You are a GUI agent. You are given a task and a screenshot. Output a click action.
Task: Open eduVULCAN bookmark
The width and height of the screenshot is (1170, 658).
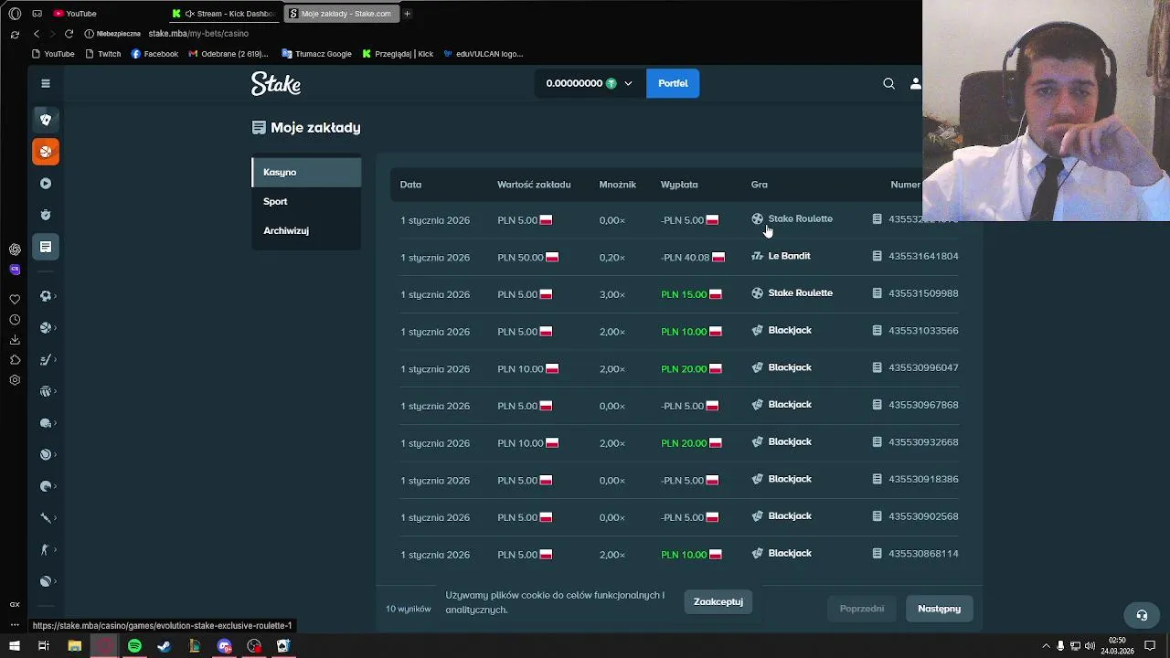(483, 54)
